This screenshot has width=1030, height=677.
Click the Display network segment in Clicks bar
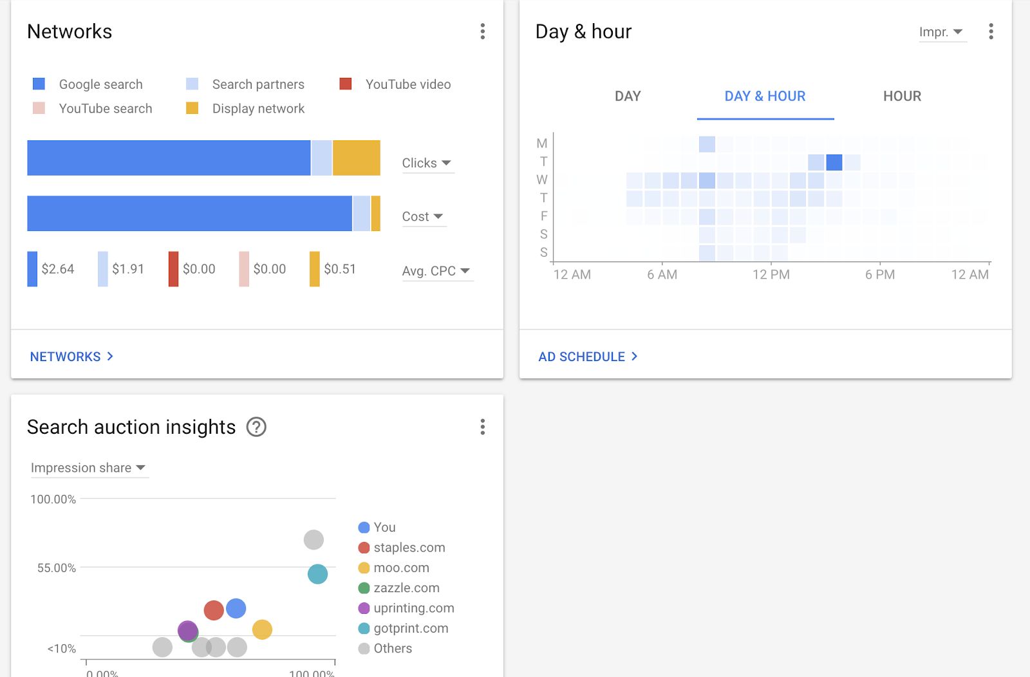(x=357, y=158)
